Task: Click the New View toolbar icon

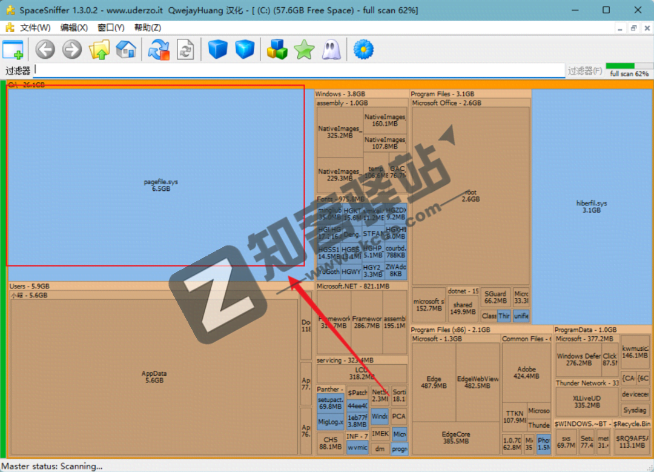Action: 13,50
